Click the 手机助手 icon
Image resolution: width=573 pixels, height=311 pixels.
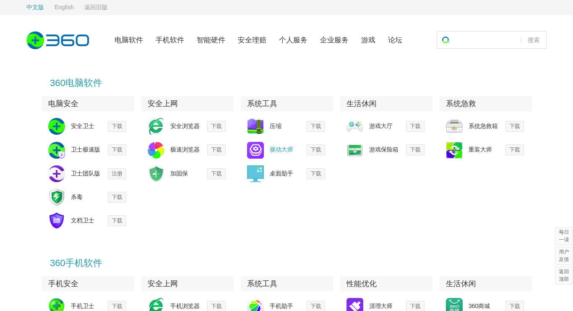point(255,305)
